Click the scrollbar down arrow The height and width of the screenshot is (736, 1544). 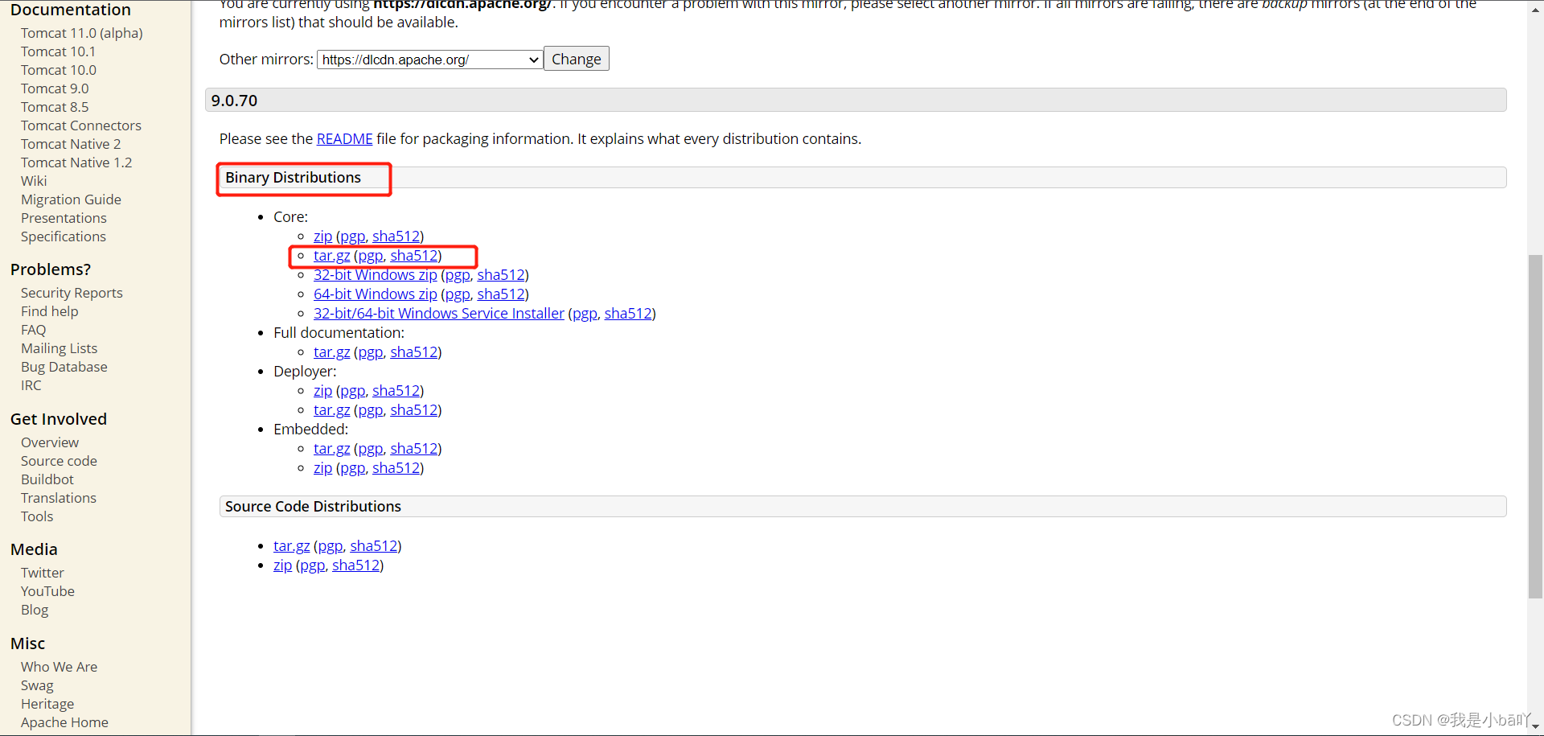(1535, 727)
